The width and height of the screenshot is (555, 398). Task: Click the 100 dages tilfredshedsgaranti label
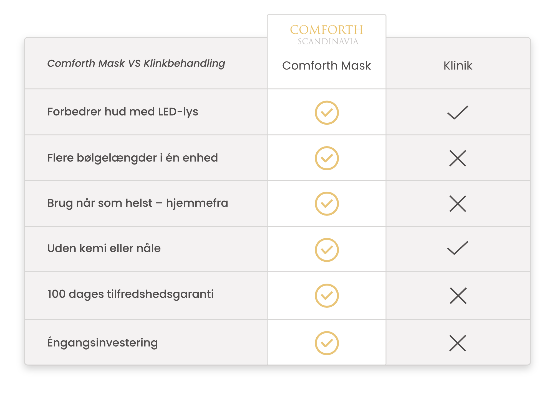coord(130,294)
